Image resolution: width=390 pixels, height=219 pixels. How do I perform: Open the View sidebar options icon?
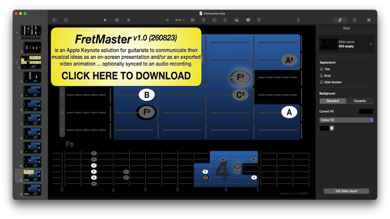coord(55,20)
